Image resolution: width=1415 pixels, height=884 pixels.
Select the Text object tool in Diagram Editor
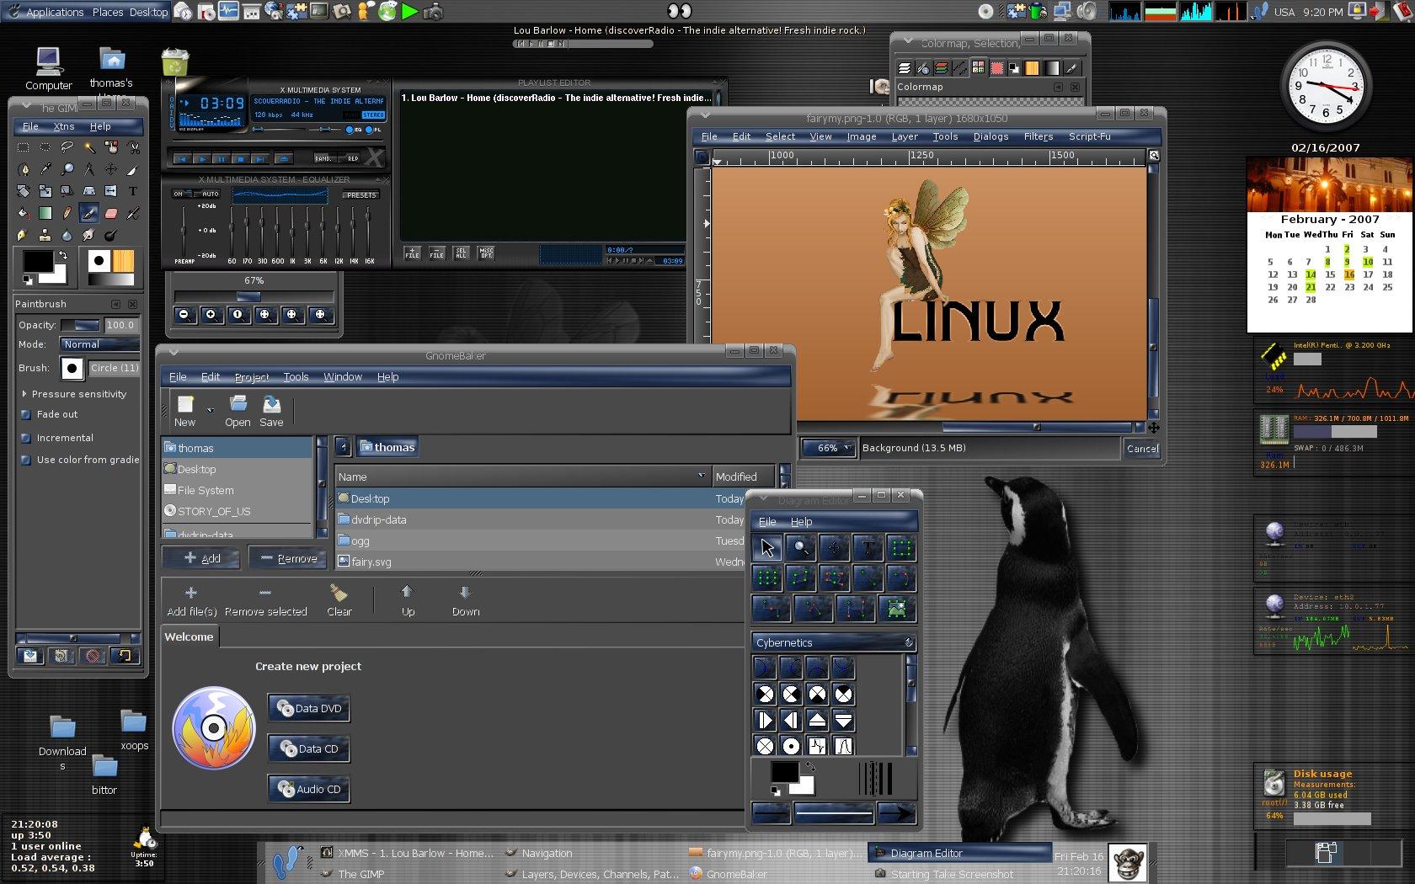868,549
